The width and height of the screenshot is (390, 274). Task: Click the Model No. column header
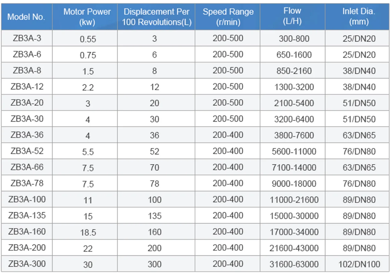[x=26, y=17]
